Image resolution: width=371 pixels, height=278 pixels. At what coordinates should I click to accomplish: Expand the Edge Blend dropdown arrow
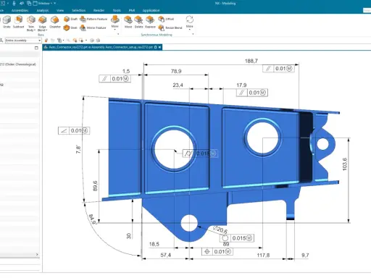[x=46, y=30]
